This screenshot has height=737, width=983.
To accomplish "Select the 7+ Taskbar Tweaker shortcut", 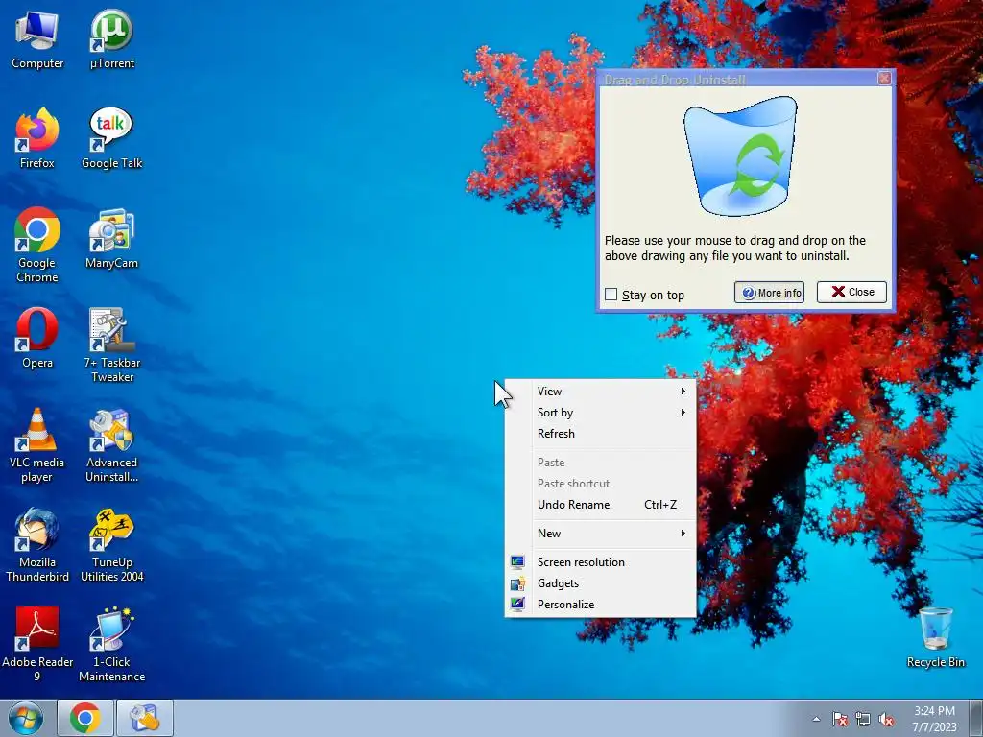I will (111, 345).
